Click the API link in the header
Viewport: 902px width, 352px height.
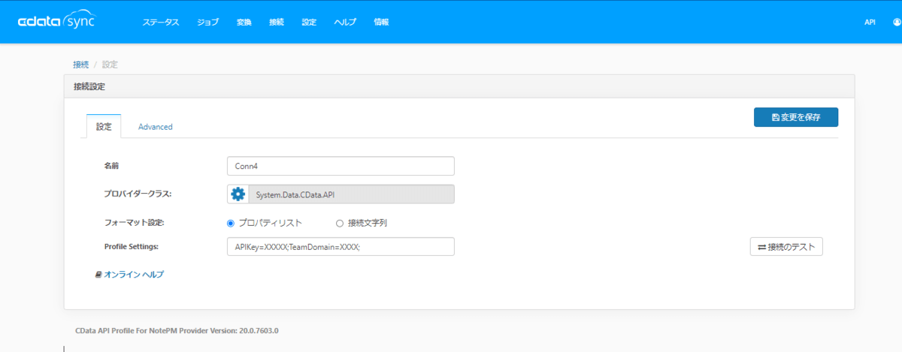coord(870,23)
